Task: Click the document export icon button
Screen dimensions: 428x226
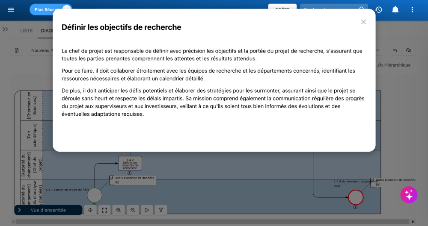Action: point(17,50)
